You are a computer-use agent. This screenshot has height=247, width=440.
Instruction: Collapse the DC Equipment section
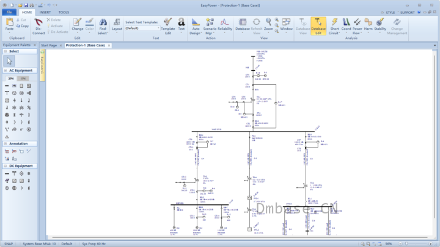tap(5, 166)
